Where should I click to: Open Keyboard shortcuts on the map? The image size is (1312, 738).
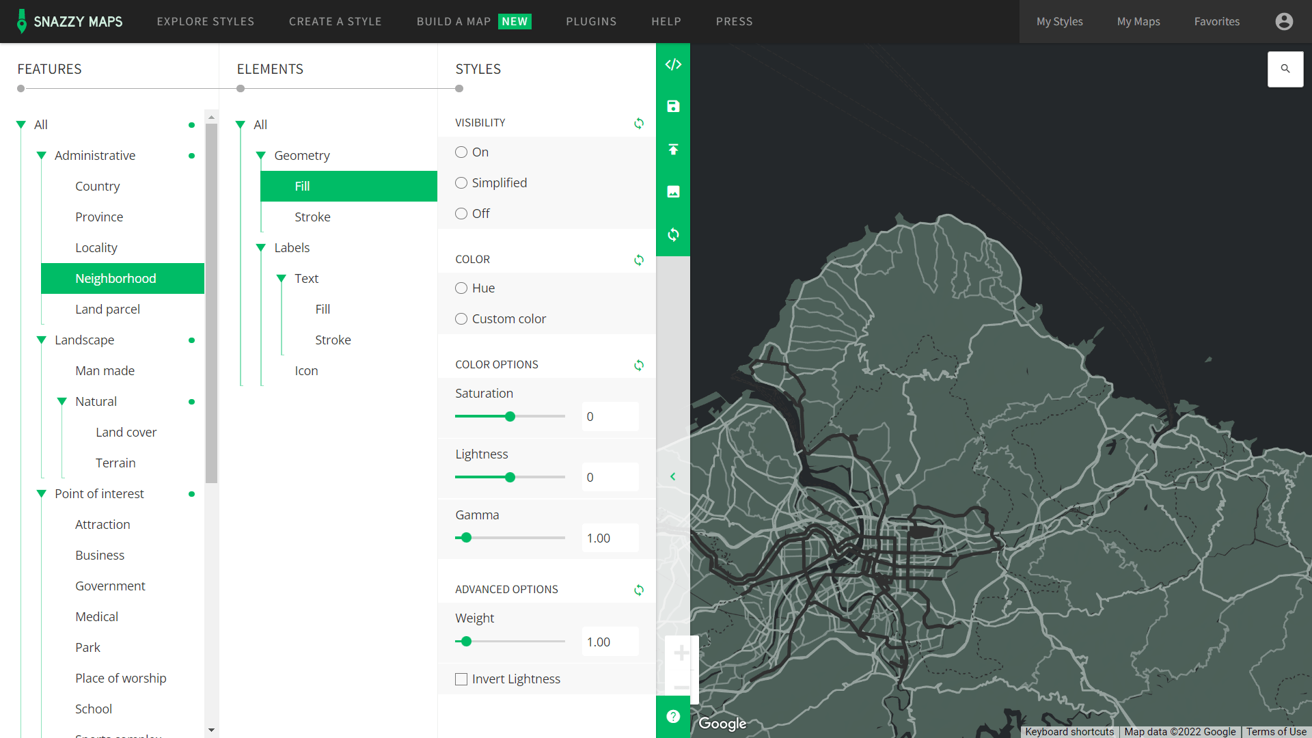click(1069, 732)
